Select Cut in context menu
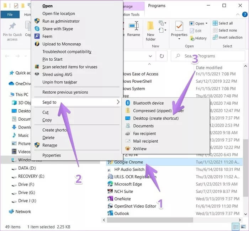 click(x=45, y=112)
